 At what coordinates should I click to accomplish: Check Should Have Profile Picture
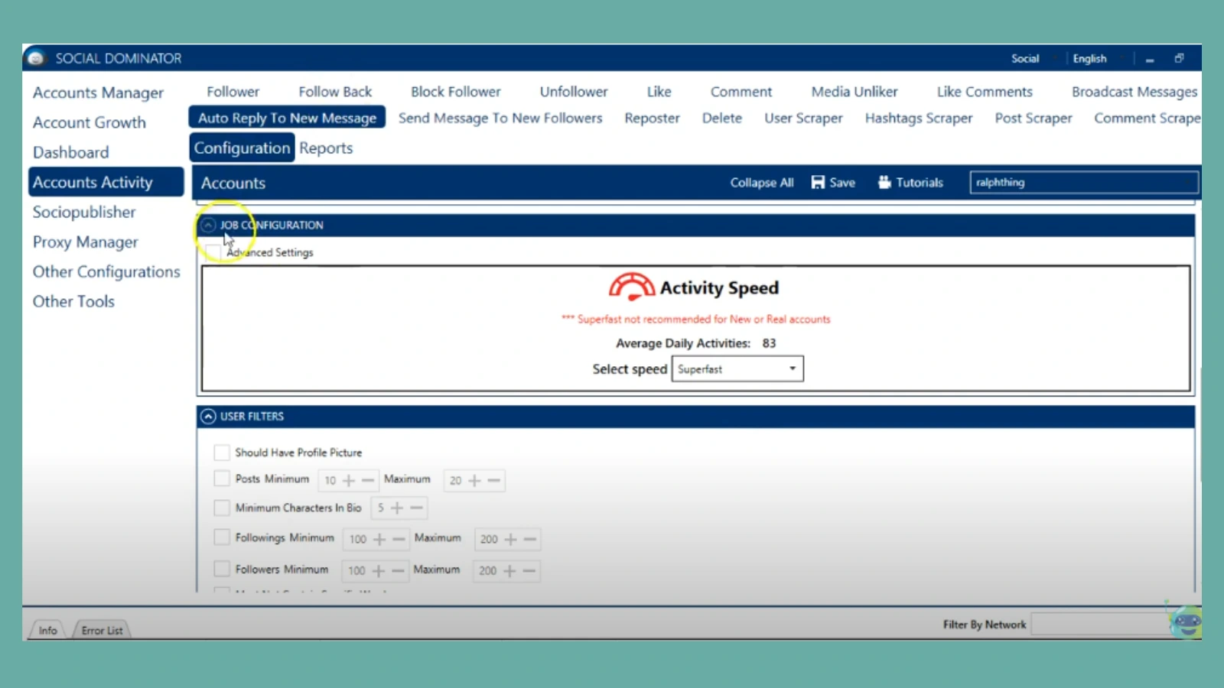222,453
